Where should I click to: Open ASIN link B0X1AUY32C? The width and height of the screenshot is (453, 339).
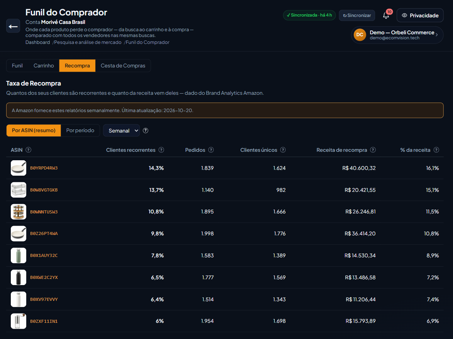pyautogui.click(x=44, y=255)
